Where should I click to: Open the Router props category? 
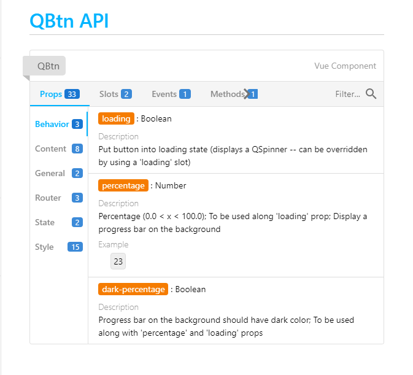[59, 198]
